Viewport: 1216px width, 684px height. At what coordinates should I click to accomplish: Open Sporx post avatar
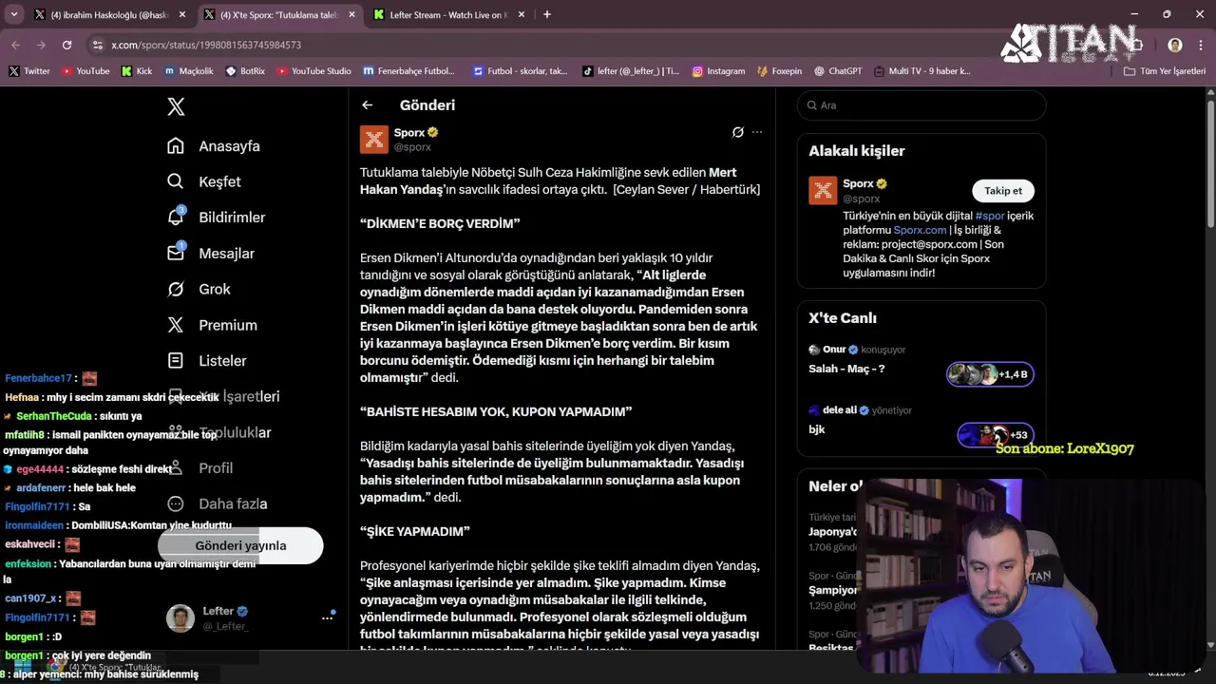374,140
